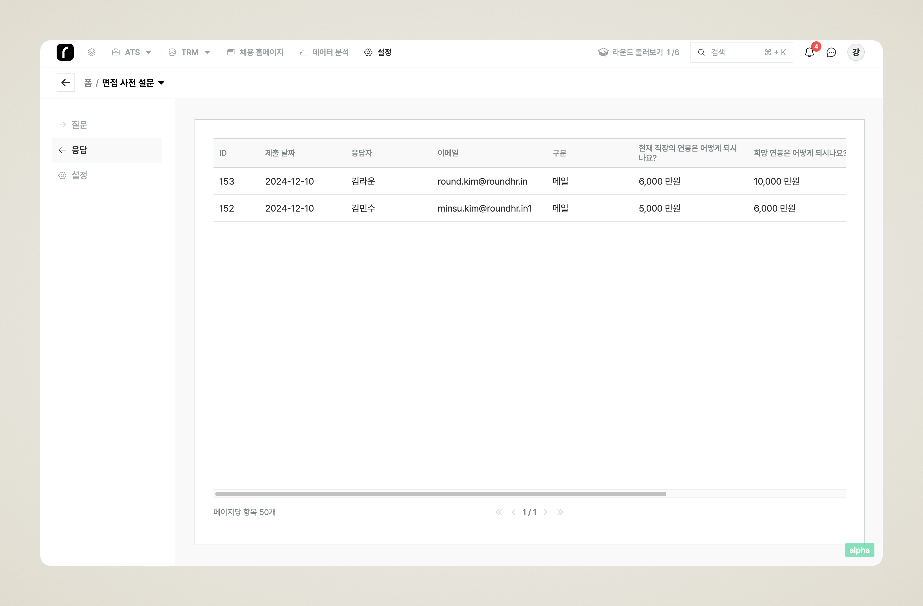Viewport: 923px width, 606px height.
Task: Switch to the 질문 sidebar tab
Action: [x=79, y=124]
